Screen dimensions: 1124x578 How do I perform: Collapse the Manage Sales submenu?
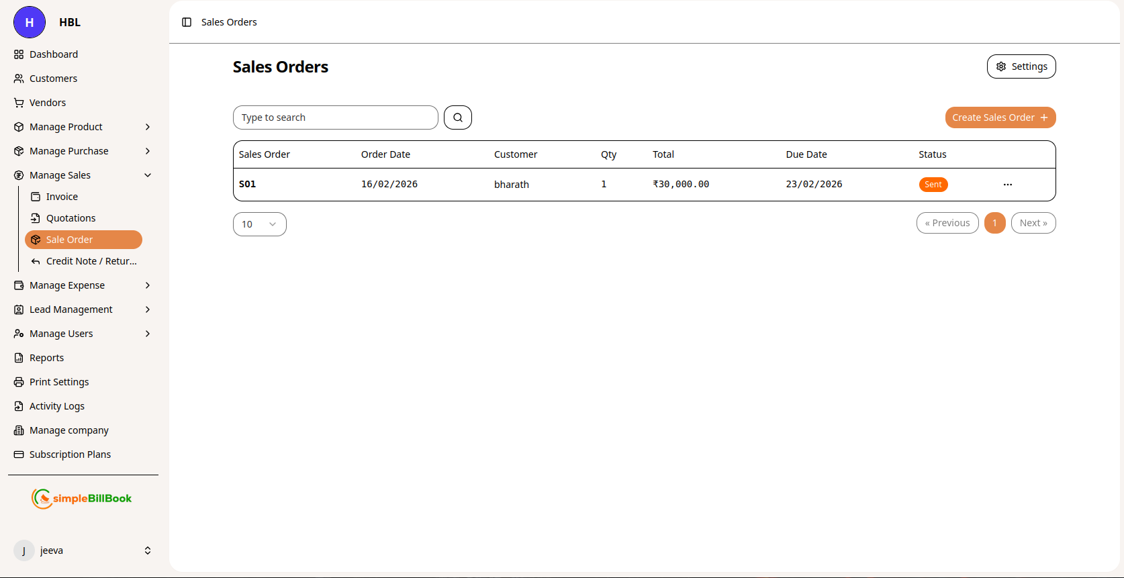coord(148,175)
